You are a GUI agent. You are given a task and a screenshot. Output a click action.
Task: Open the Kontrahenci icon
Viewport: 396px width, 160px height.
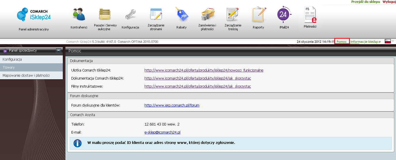(x=79, y=14)
